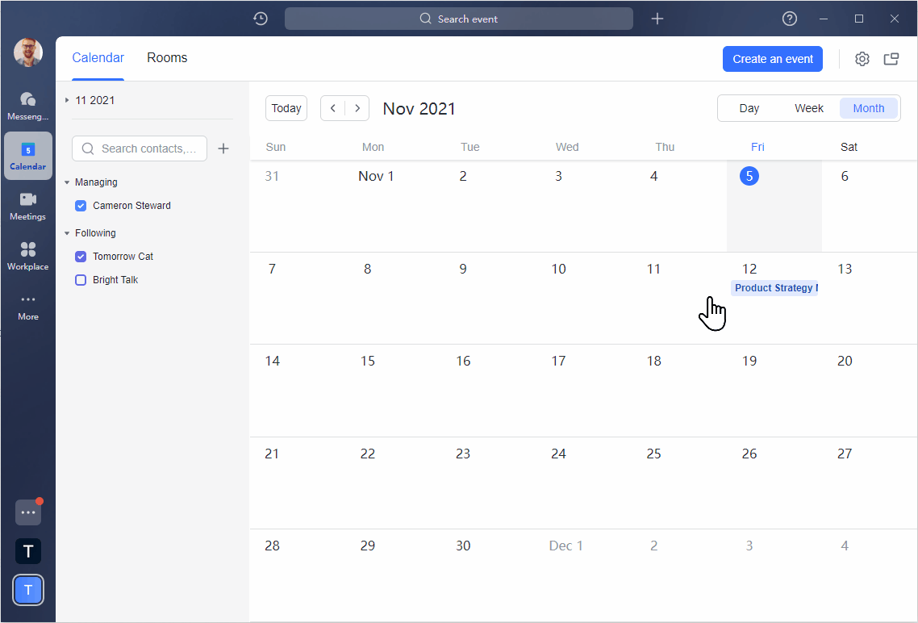Select date 30 in calendar
918x623 pixels.
pos(463,546)
